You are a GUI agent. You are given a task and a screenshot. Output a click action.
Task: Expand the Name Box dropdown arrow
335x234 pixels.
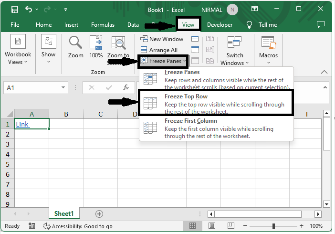click(63, 88)
